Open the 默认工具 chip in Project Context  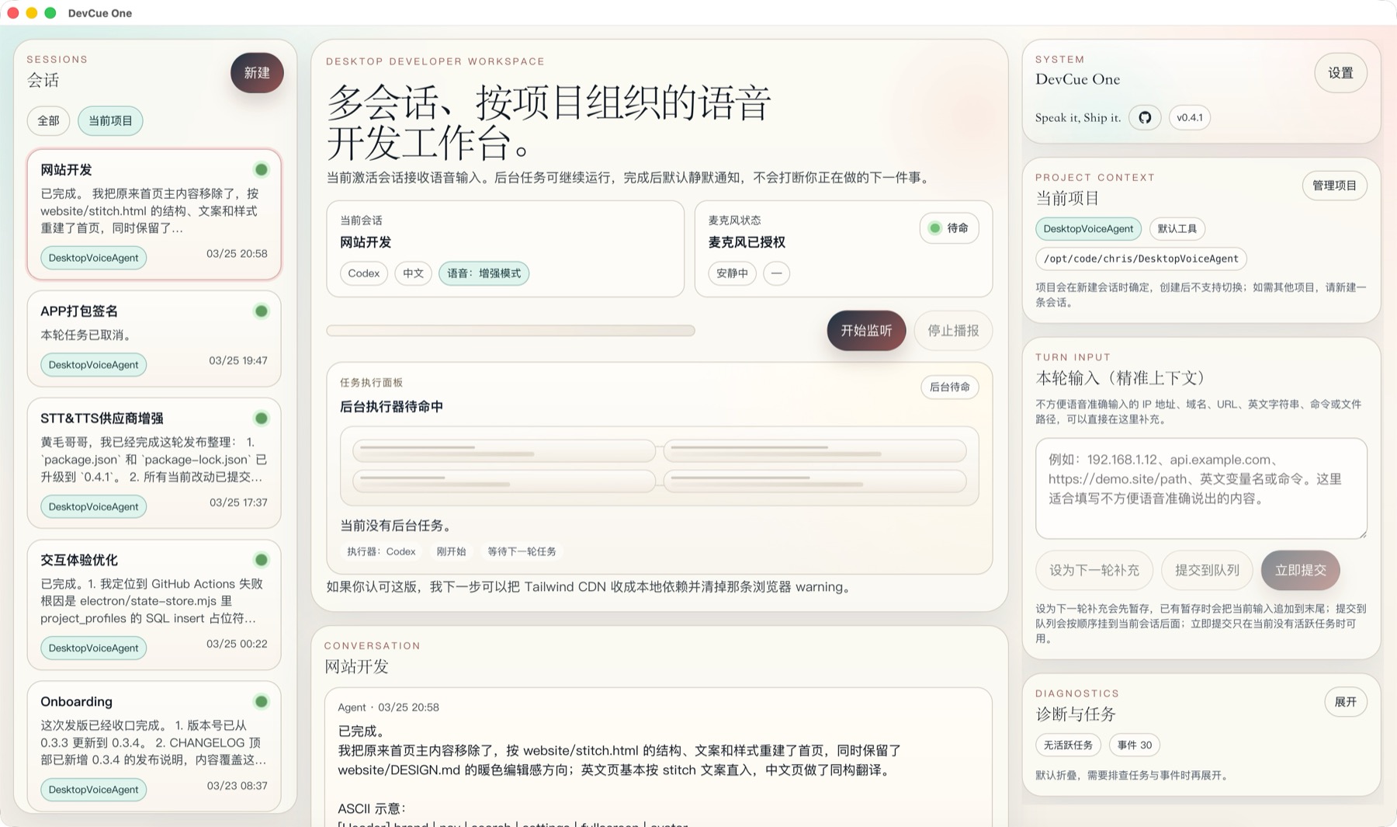pyautogui.click(x=1177, y=228)
